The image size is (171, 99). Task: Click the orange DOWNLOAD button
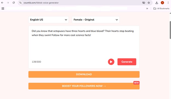coord(84,74)
